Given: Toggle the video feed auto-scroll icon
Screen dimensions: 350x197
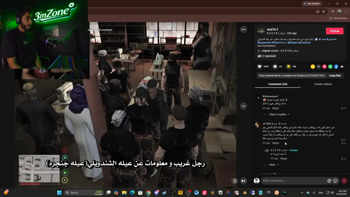Looking at the screenshot, I should tap(235, 181).
